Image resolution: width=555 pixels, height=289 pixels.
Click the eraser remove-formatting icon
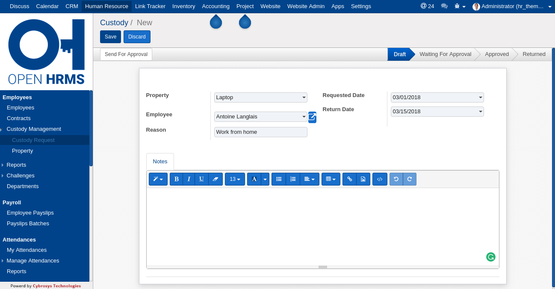pos(216,179)
